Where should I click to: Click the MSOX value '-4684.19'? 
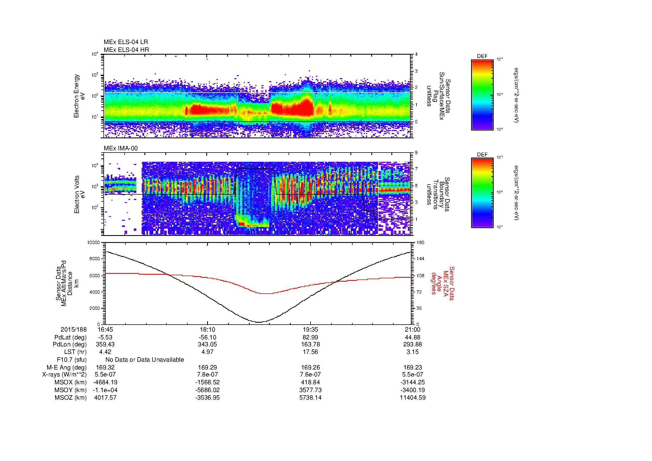[105, 382]
